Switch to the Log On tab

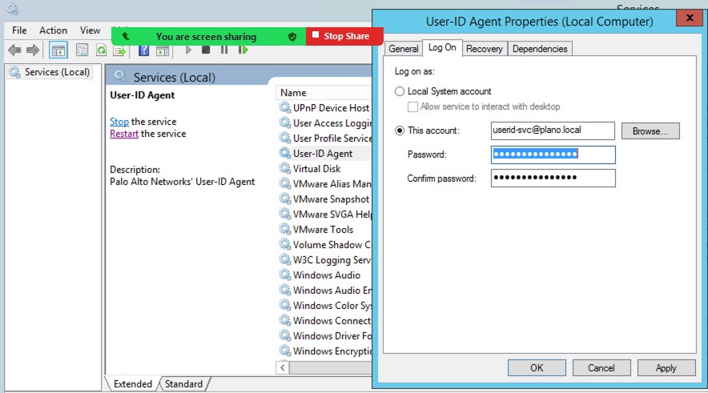442,47
